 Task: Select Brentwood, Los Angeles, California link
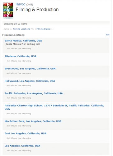pyautogui.click(x=30, y=69)
